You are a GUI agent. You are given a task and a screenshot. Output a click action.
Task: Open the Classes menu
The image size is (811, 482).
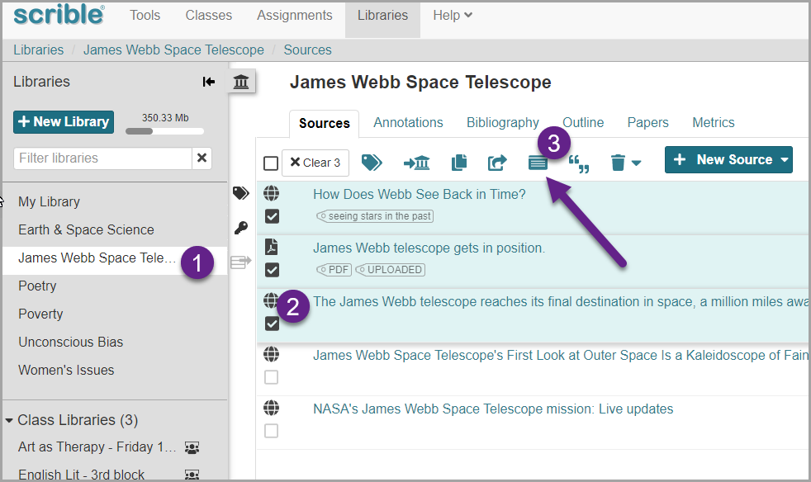[208, 16]
